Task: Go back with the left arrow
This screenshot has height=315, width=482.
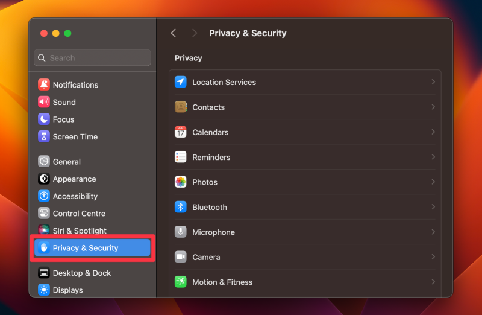Action: (174, 33)
